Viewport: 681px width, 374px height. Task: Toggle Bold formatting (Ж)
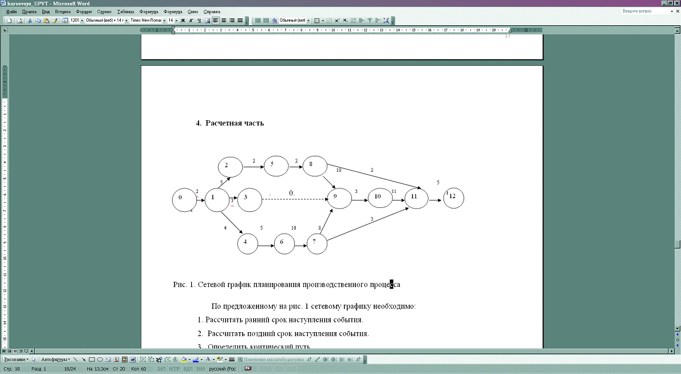tap(183, 21)
